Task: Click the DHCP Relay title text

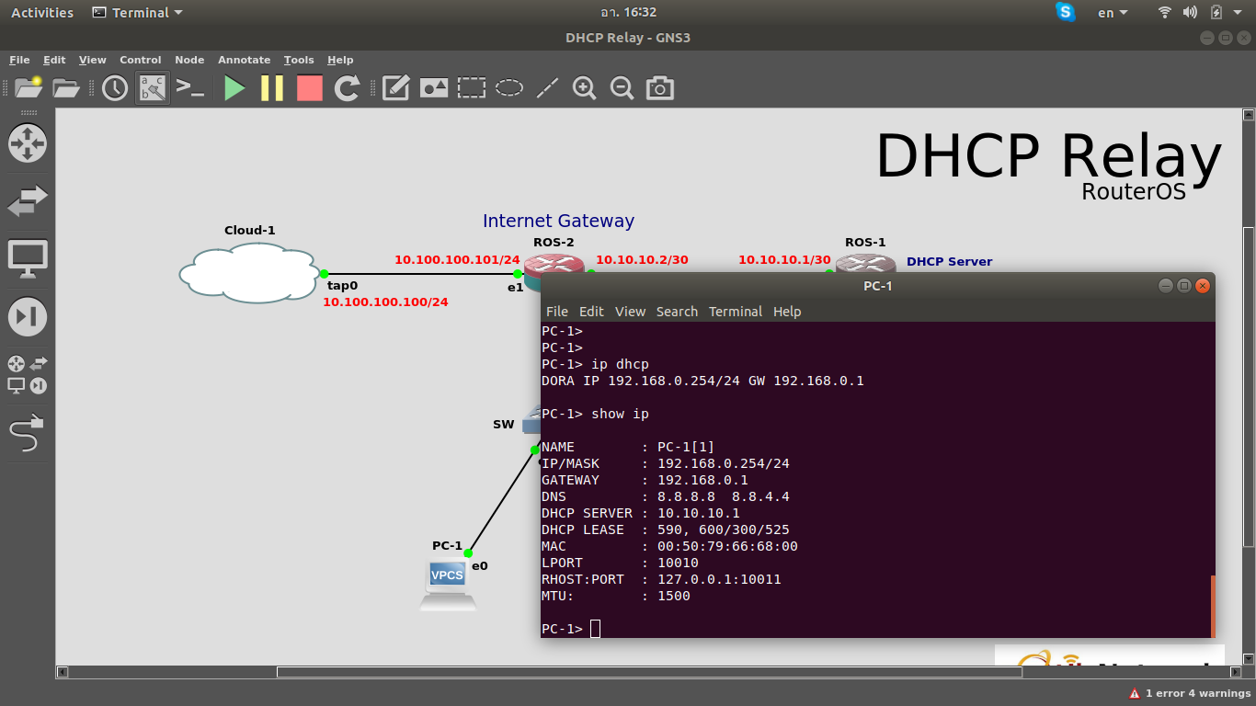Action: [1048, 155]
